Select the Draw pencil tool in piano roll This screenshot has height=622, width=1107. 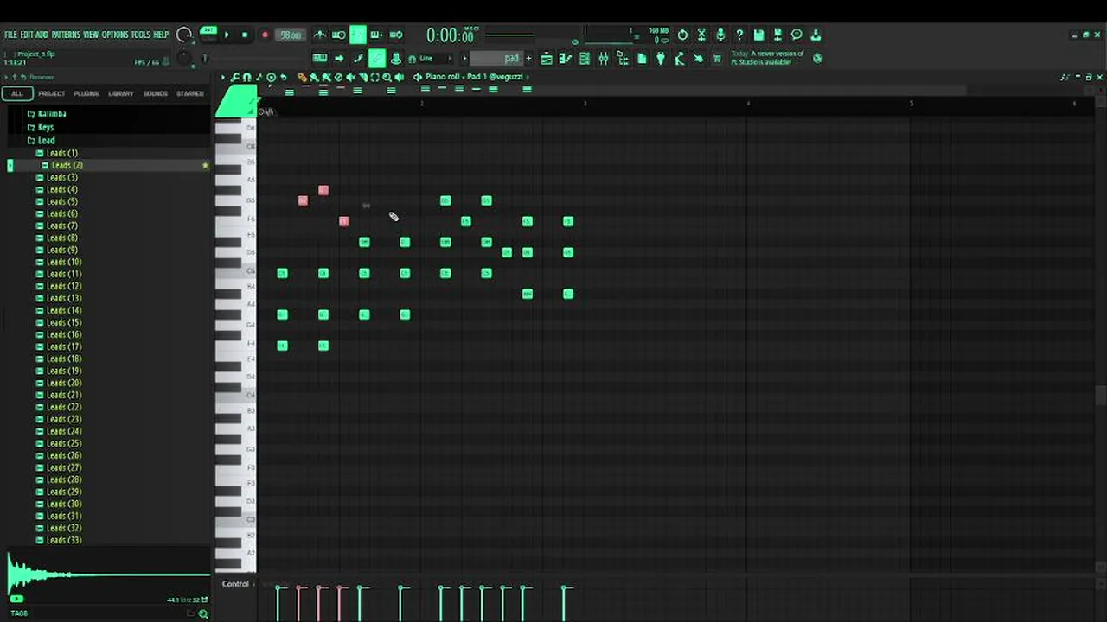point(302,78)
